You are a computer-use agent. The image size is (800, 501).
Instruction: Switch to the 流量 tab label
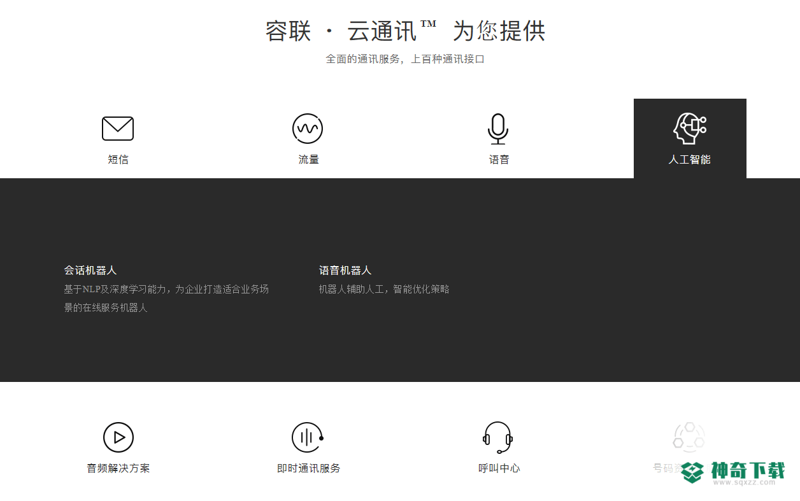pyautogui.click(x=308, y=160)
